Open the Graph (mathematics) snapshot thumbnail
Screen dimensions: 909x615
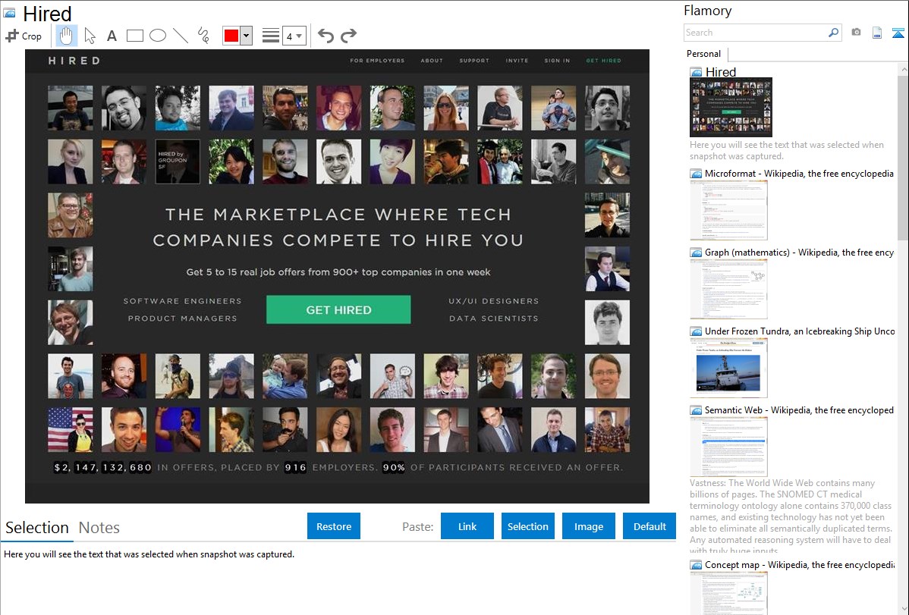[x=728, y=289]
